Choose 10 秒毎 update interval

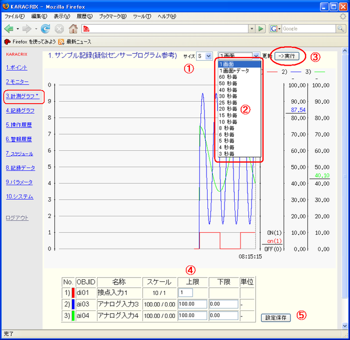239,122
